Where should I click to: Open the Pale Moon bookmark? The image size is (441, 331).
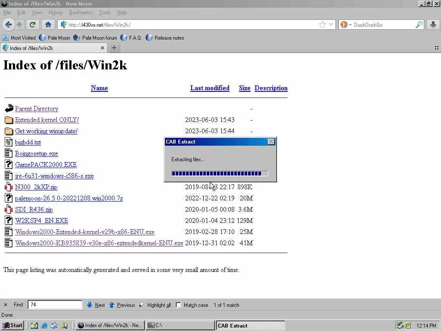[55, 38]
